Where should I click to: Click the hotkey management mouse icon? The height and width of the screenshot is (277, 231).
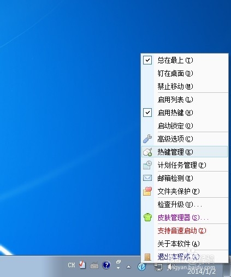[147, 152]
